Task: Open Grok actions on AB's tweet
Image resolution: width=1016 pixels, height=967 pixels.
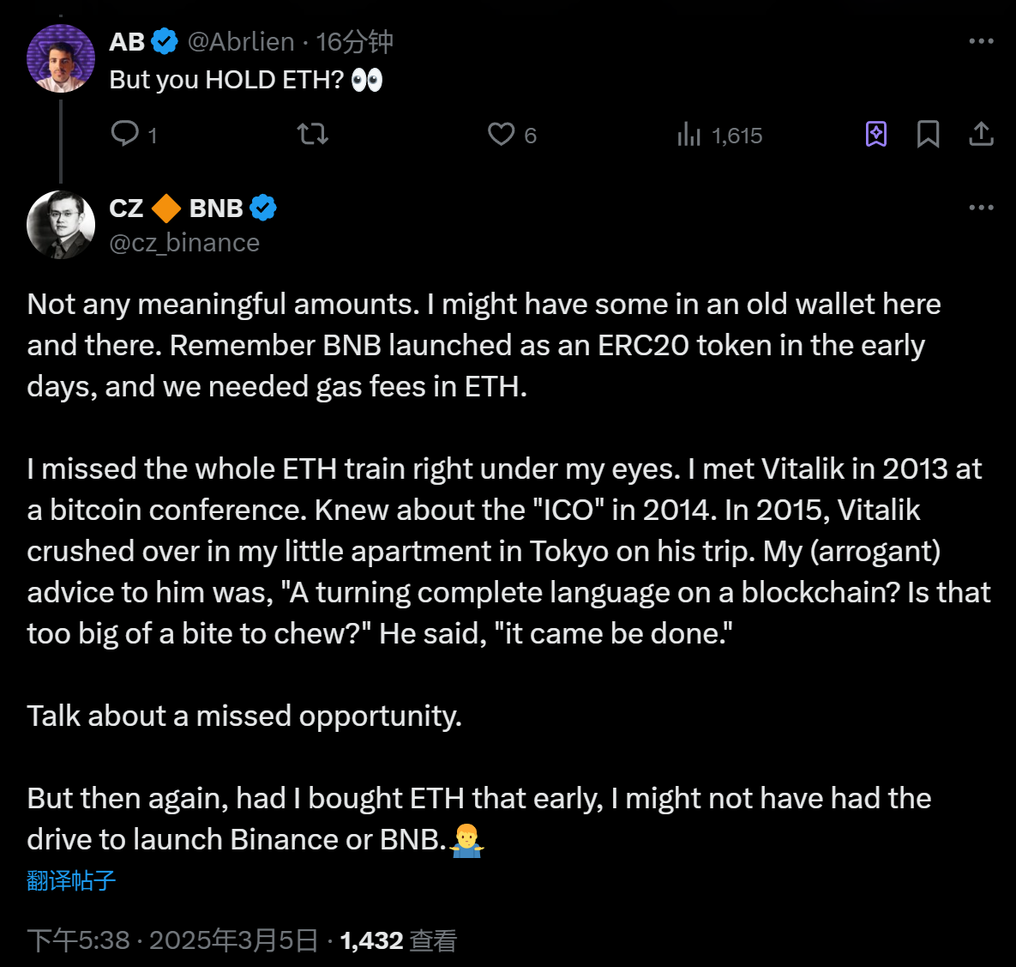Action: [x=875, y=134]
